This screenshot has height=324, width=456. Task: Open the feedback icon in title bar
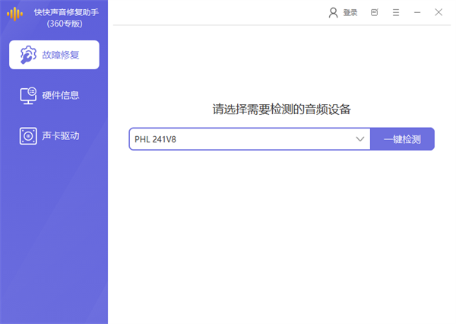point(374,12)
